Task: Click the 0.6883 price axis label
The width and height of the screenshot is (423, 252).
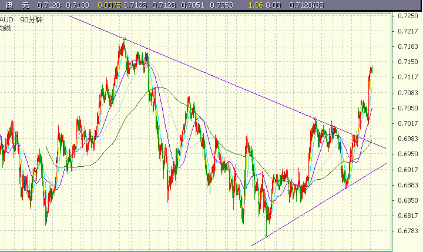Action: (x=408, y=185)
